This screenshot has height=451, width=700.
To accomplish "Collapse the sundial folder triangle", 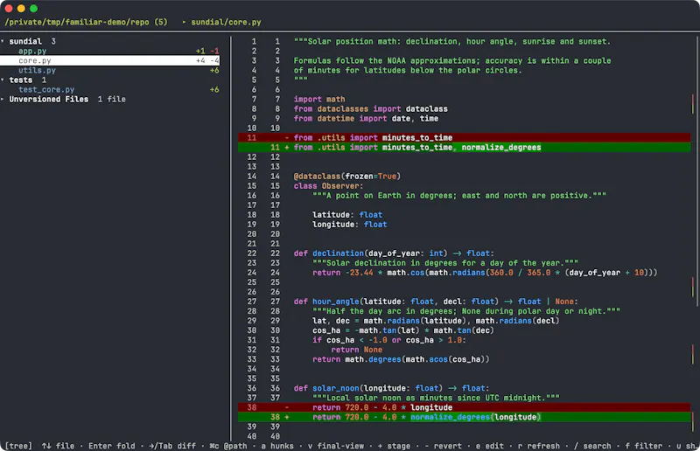I will [x=3, y=41].
